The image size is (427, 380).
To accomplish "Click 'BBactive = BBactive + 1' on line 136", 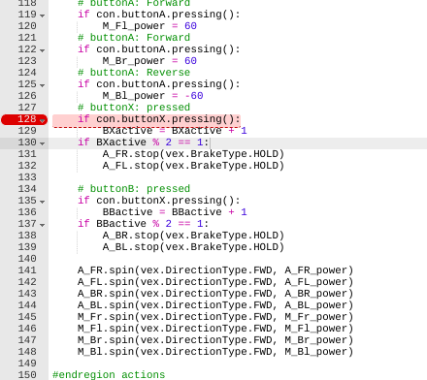I will [x=175, y=212].
